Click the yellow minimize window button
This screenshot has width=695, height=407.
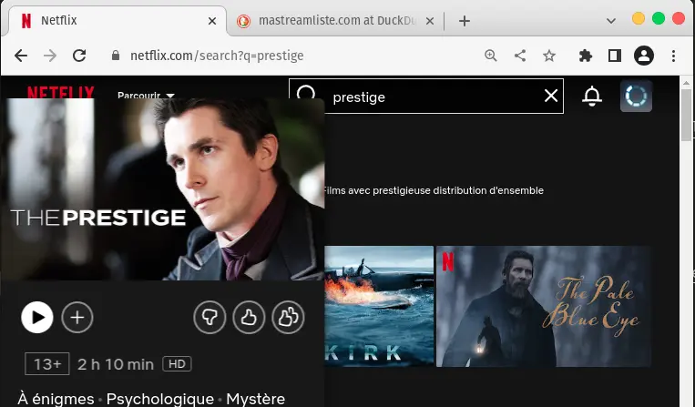coord(639,18)
